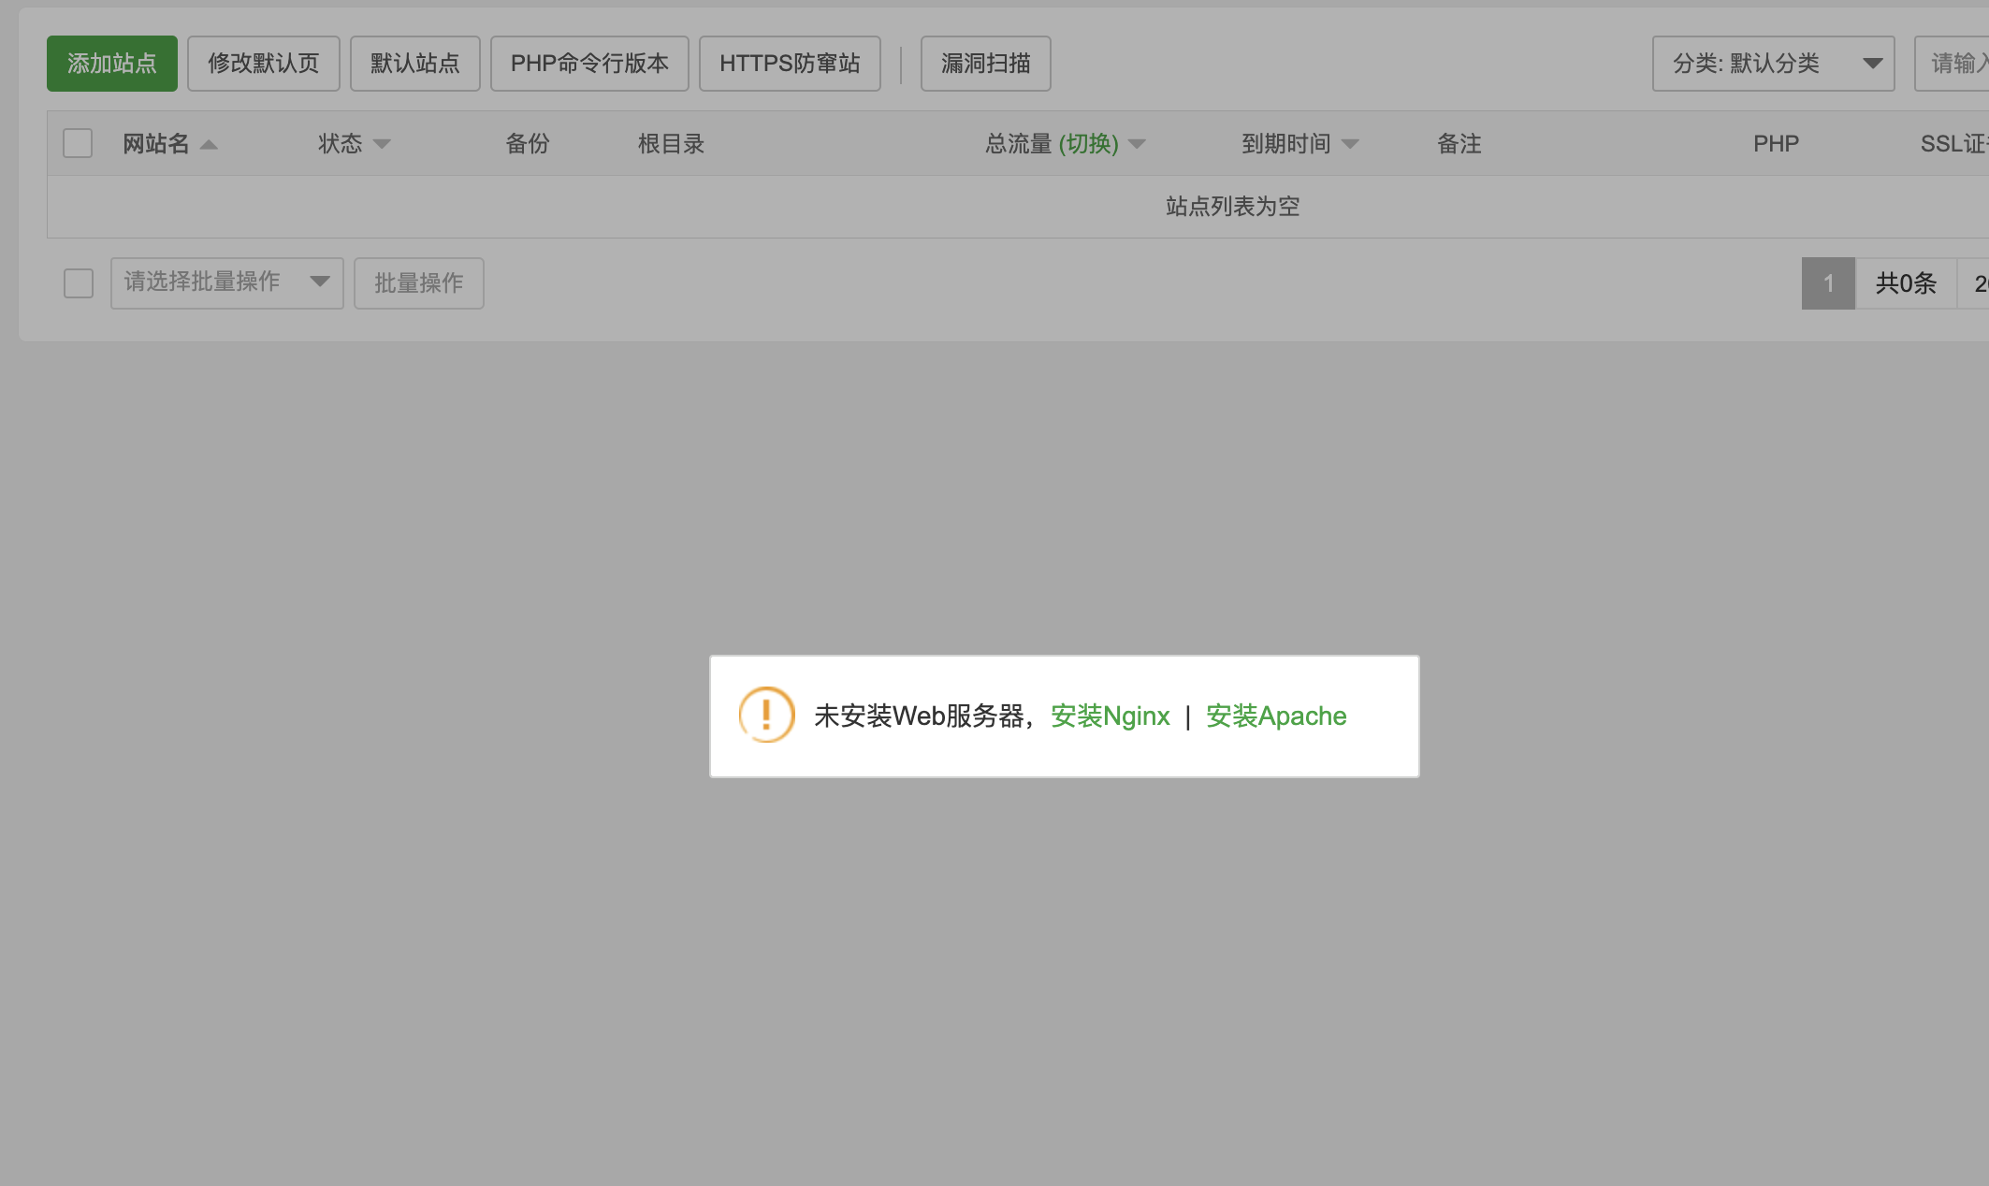Toggle traffic type via (切换) link

[1088, 143]
